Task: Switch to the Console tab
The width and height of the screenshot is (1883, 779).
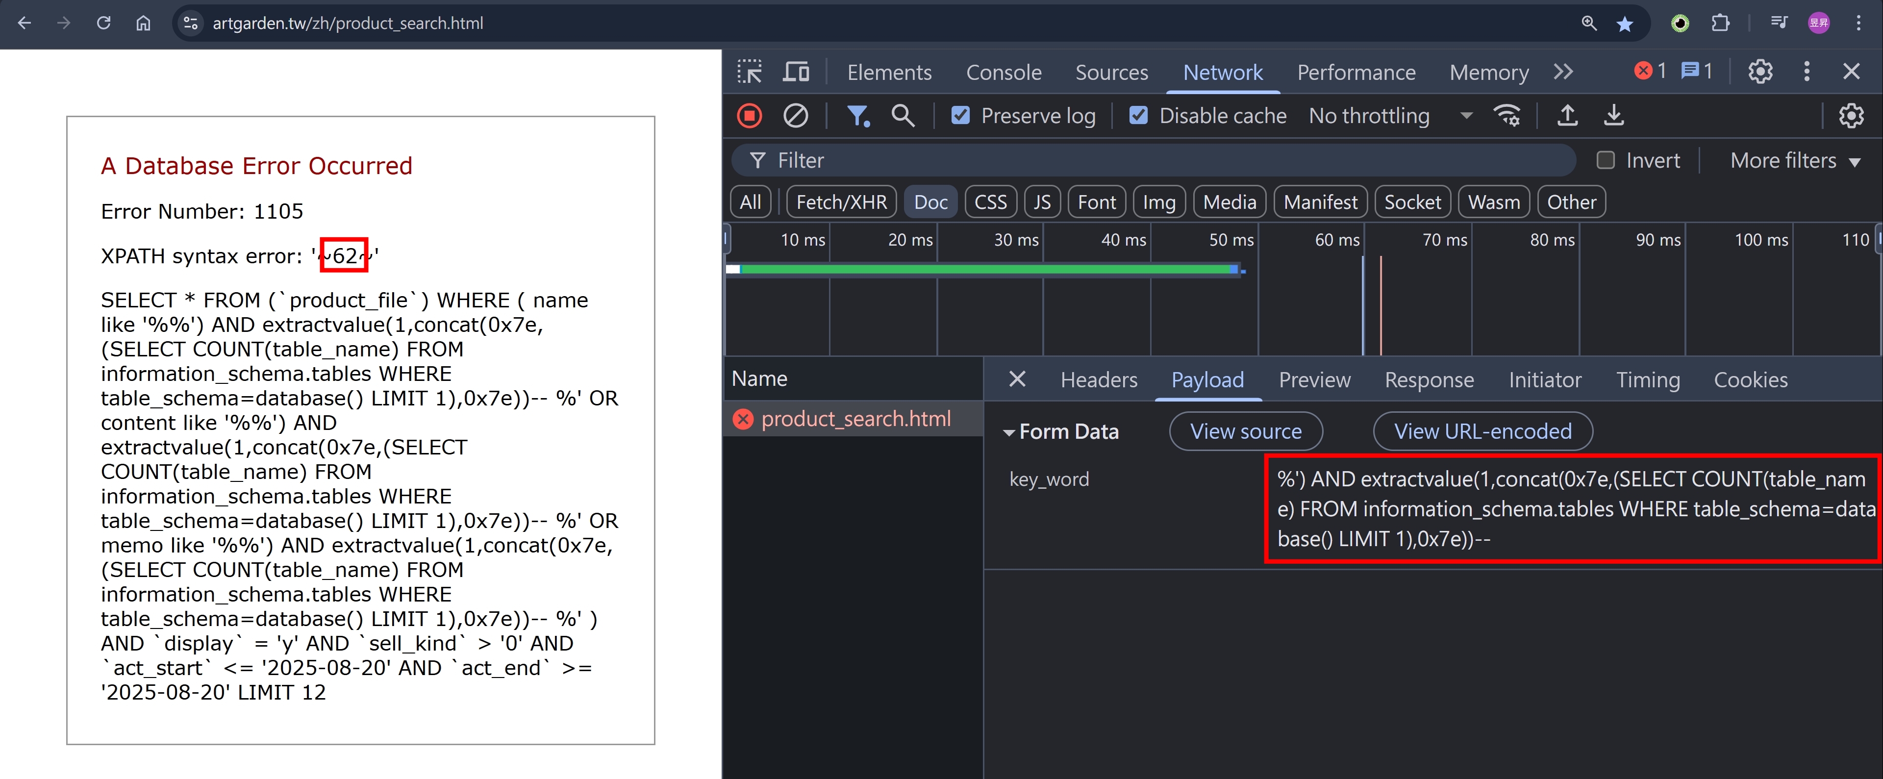Action: [x=1004, y=72]
